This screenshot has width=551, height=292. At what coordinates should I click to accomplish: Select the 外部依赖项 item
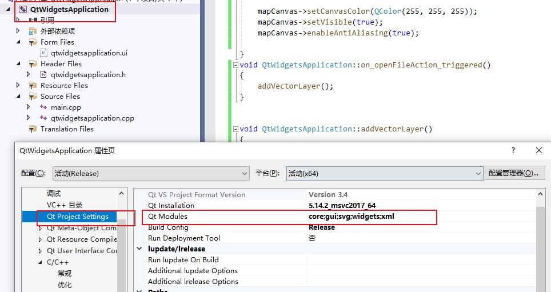tap(58, 31)
